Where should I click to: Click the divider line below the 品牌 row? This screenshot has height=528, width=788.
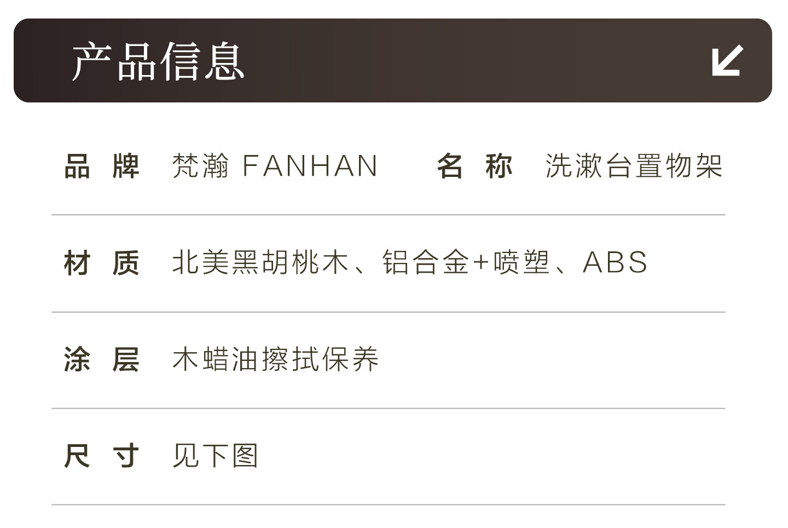click(x=389, y=215)
